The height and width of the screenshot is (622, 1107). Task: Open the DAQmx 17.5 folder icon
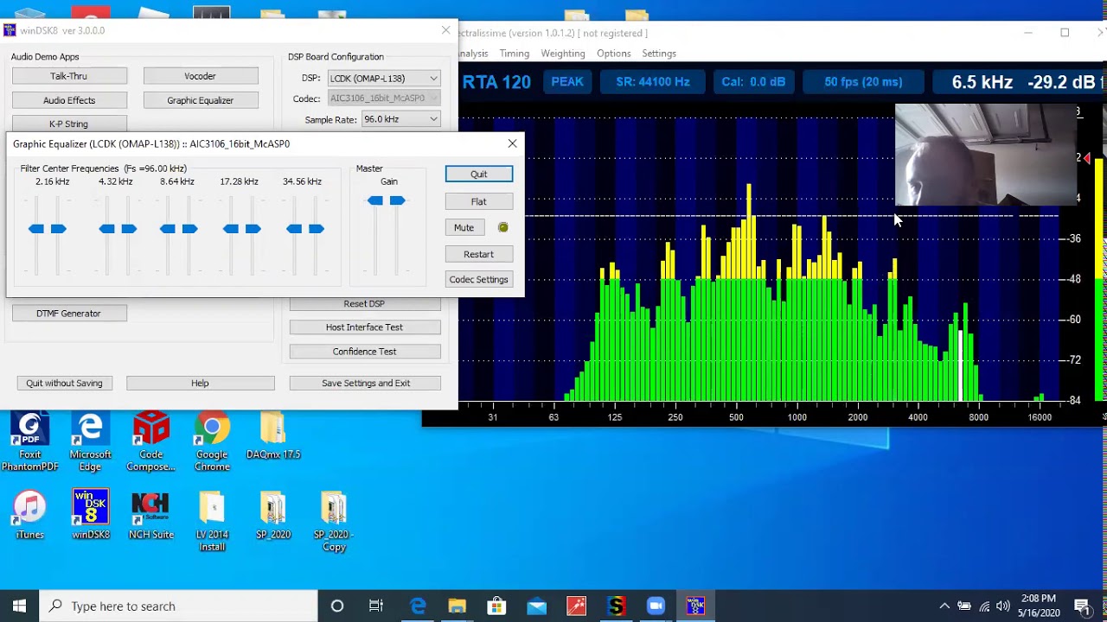pyautogui.click(x=272, y=436)
